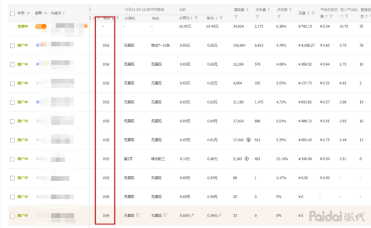Viewport: 371px width, 228px height.
Task: Toggle the orange switch in the 生效中 row
Action: coord(41,26)
